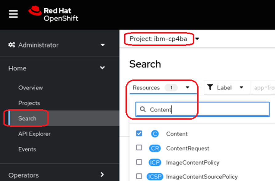This screenshot has height=181, width=275.
Task: Click the blue C Content badge
Action: pyautogui.click(x=155, y=134)
